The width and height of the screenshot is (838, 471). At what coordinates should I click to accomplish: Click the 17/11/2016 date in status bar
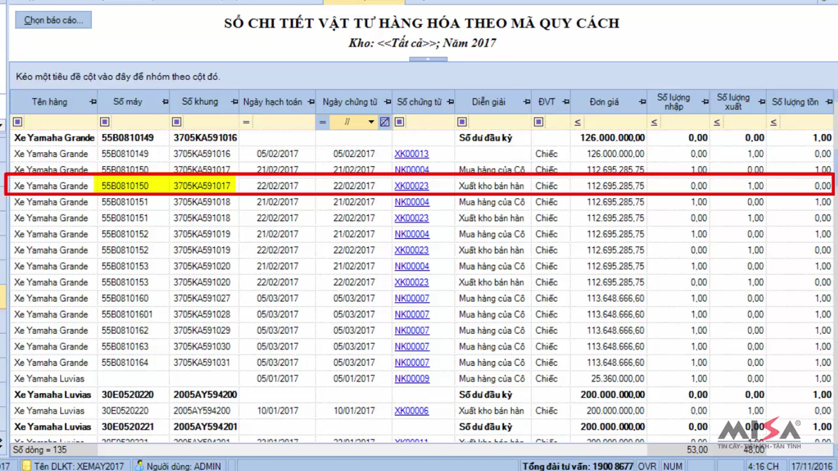tap(812, 466)
